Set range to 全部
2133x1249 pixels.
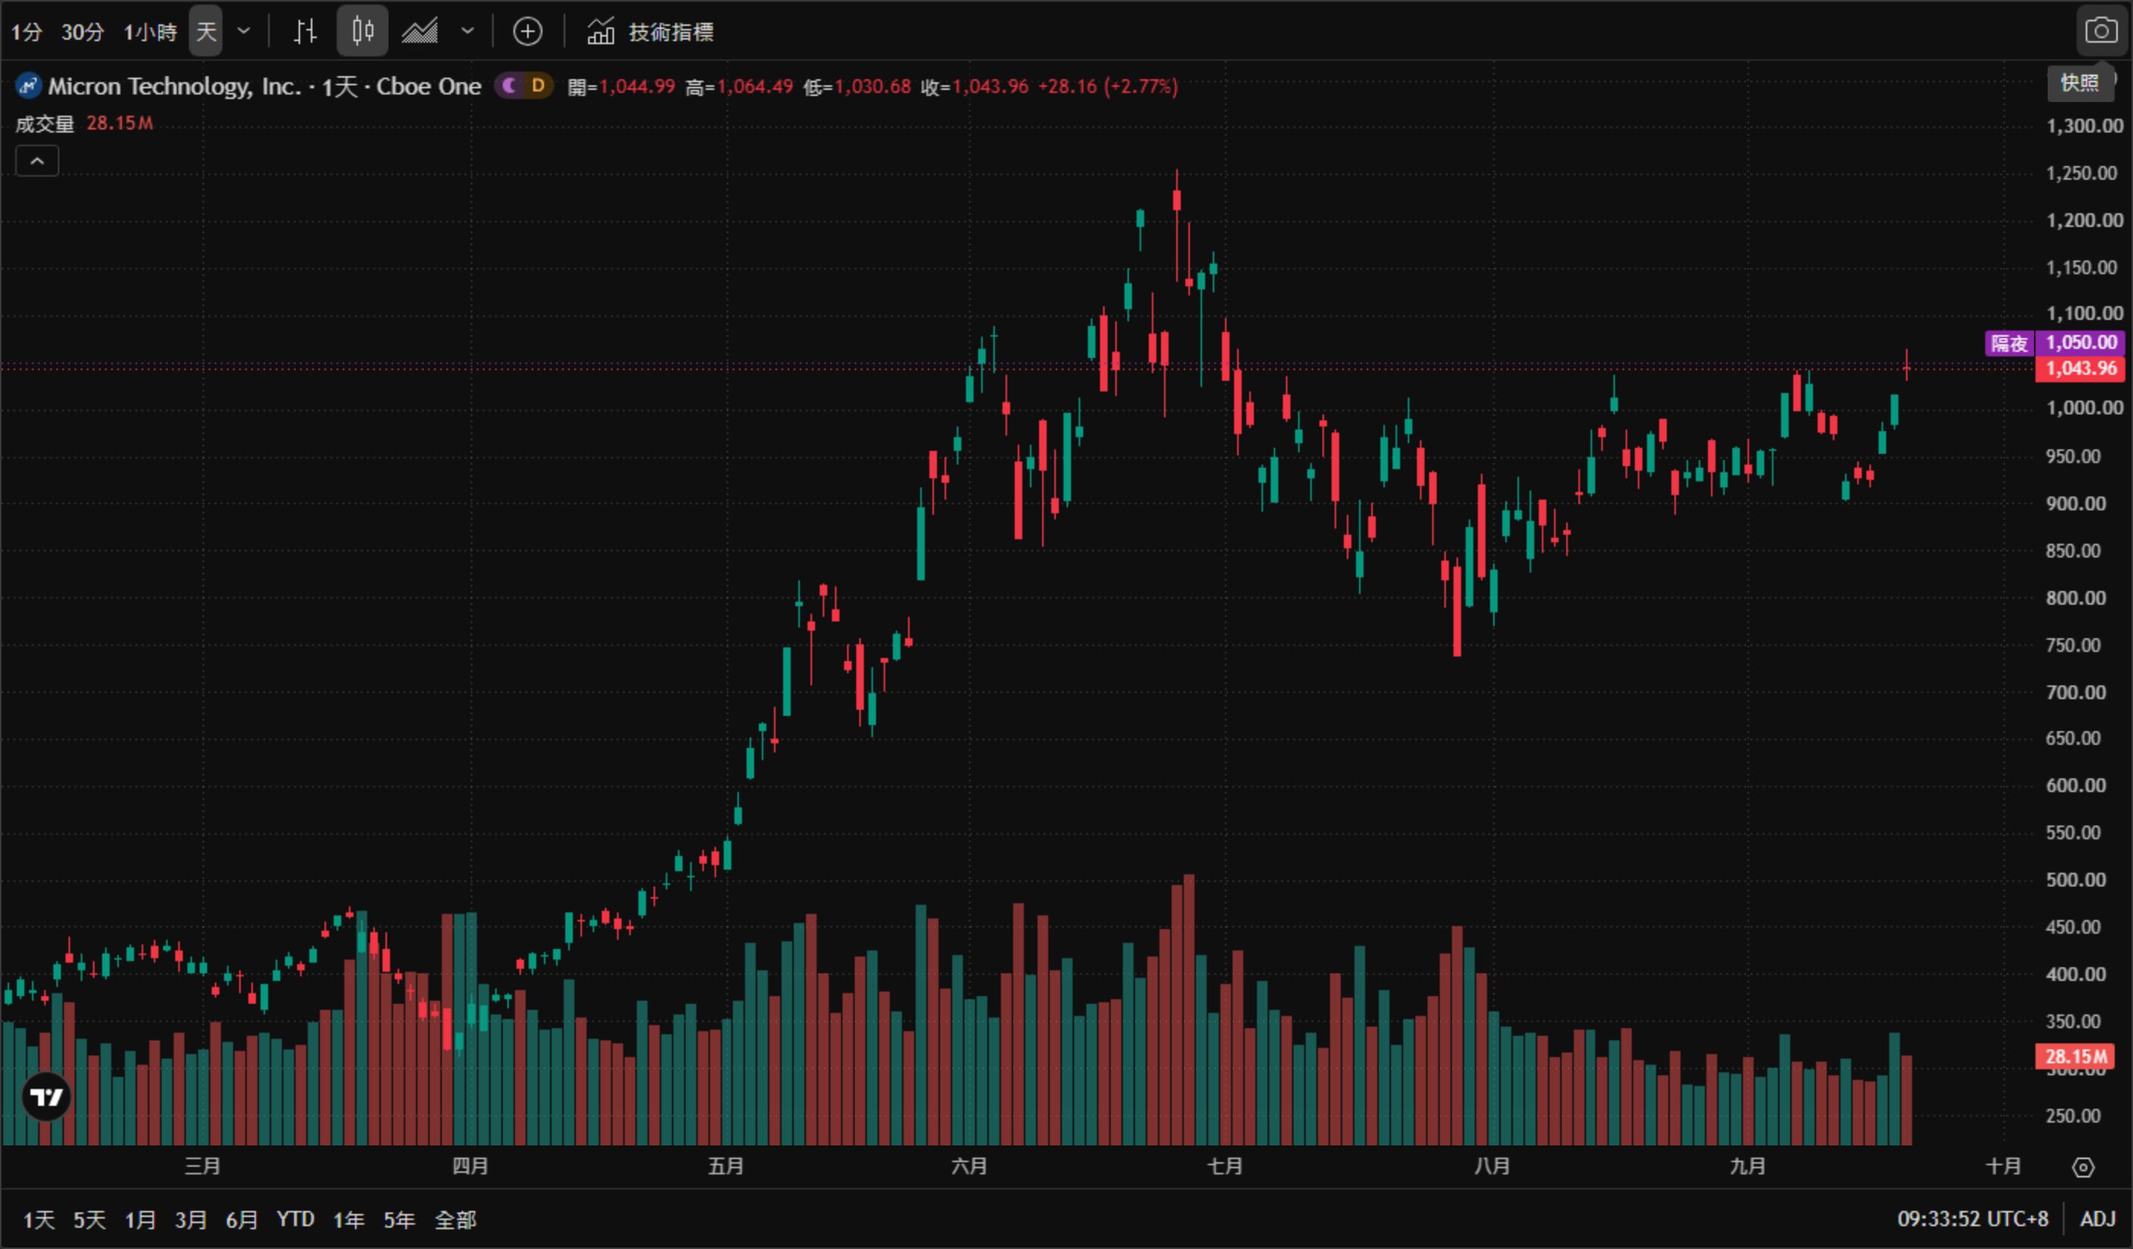click(456, 1219)
